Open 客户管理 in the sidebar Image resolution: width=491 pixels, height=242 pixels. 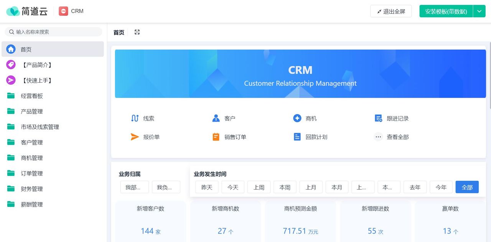31,142
